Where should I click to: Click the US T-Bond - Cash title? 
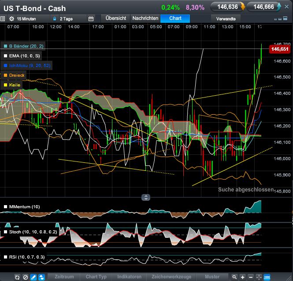[34, 8]
